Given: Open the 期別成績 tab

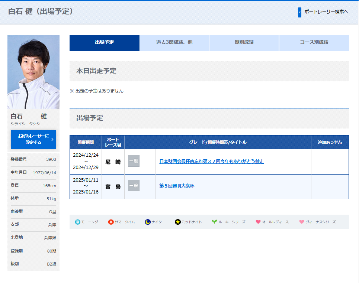Looking at the screenshot, I should pyautogui.click(x=244, y=43).
